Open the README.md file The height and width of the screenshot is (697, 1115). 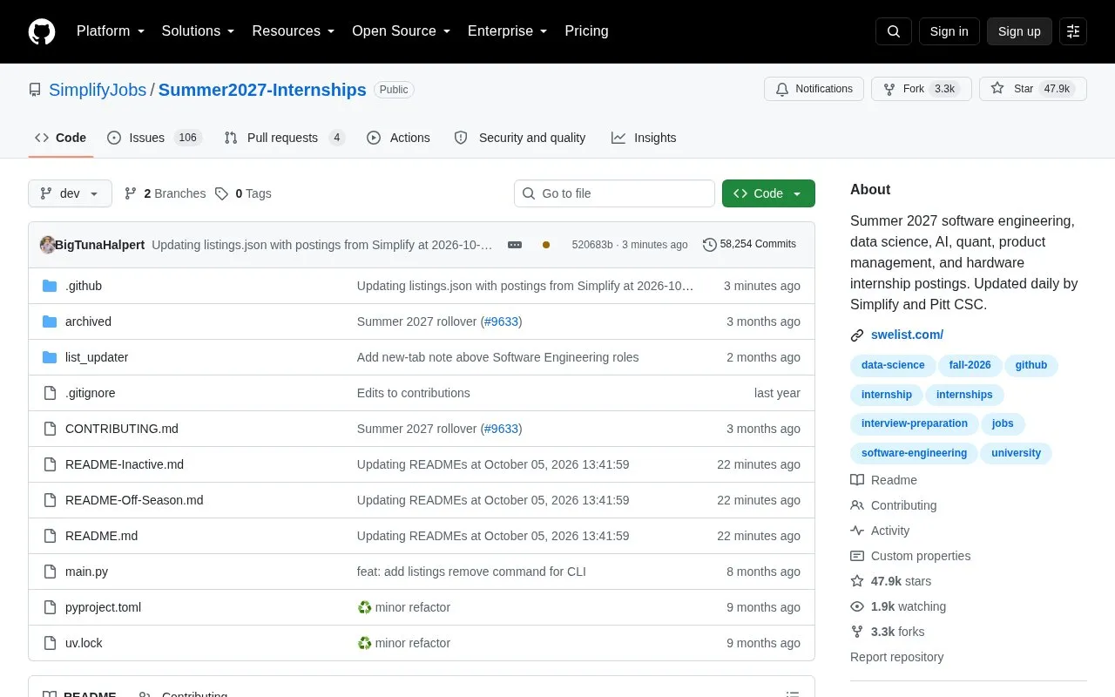101,536
